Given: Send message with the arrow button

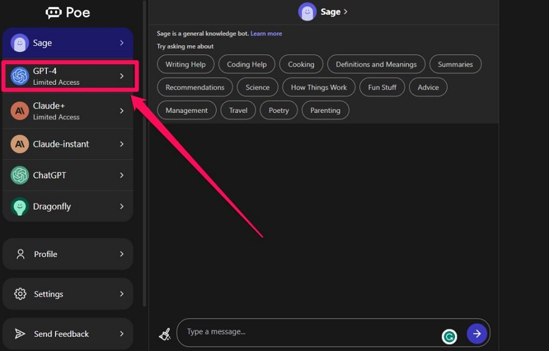Looking at the screenshot, I should pyautogui.click(x=477, y=334).
